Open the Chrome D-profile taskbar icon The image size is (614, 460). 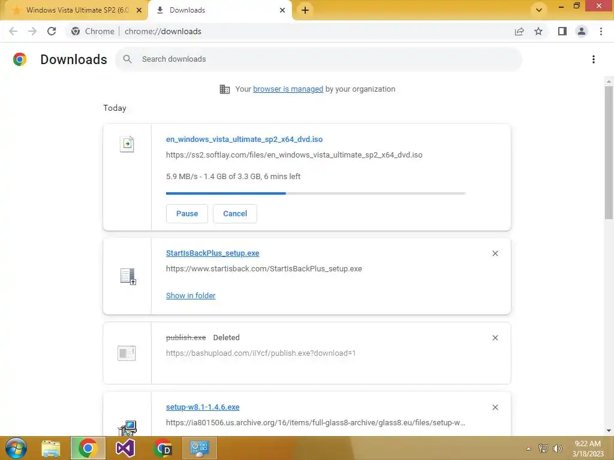click(x=162, y=448)
